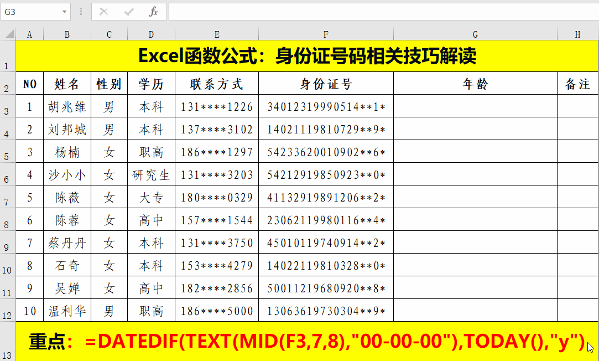Select row 2 header

pyautogui.click(x=8, y=84)
